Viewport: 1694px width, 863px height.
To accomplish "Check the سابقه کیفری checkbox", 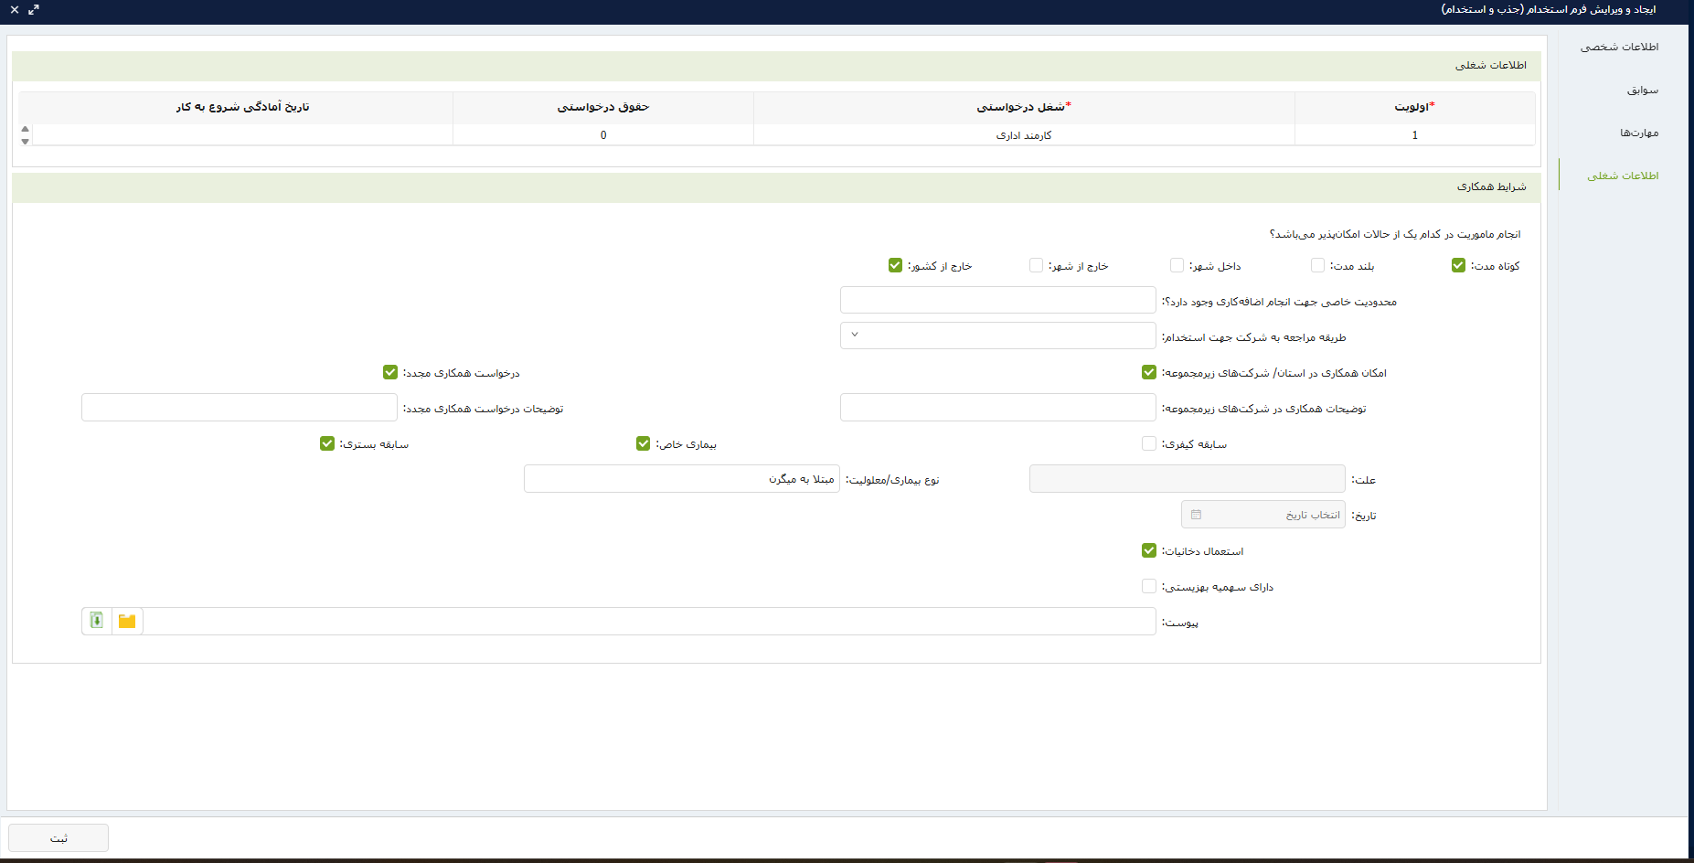I will (1149, 443).
